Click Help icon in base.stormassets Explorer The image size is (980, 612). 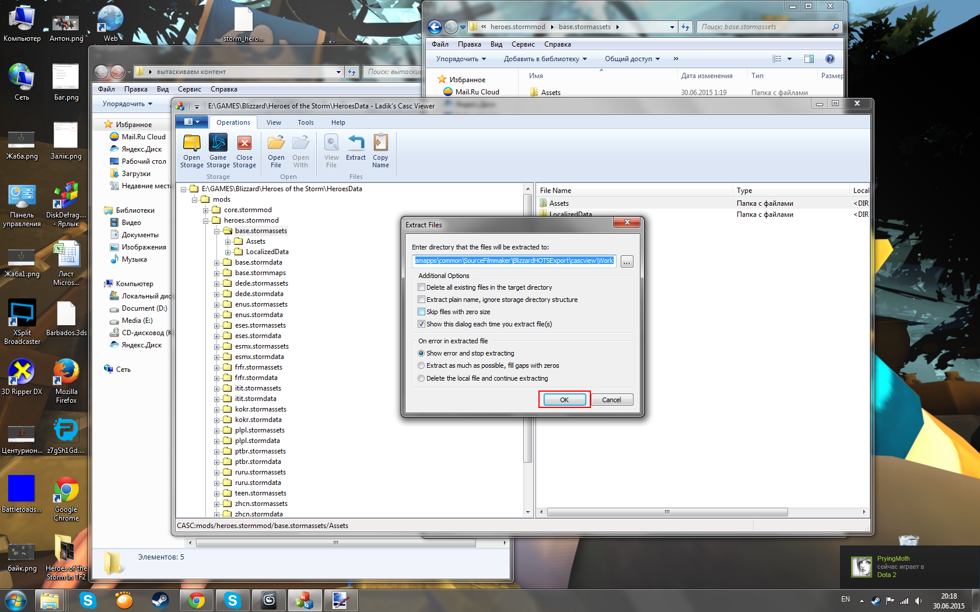[829, 59]
